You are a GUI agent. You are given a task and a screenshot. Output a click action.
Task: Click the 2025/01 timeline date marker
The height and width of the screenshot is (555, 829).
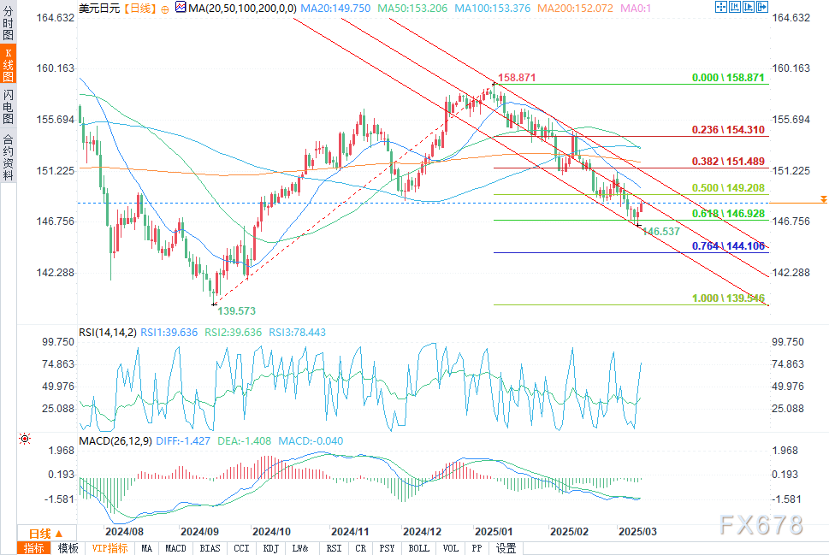(494, 532)
